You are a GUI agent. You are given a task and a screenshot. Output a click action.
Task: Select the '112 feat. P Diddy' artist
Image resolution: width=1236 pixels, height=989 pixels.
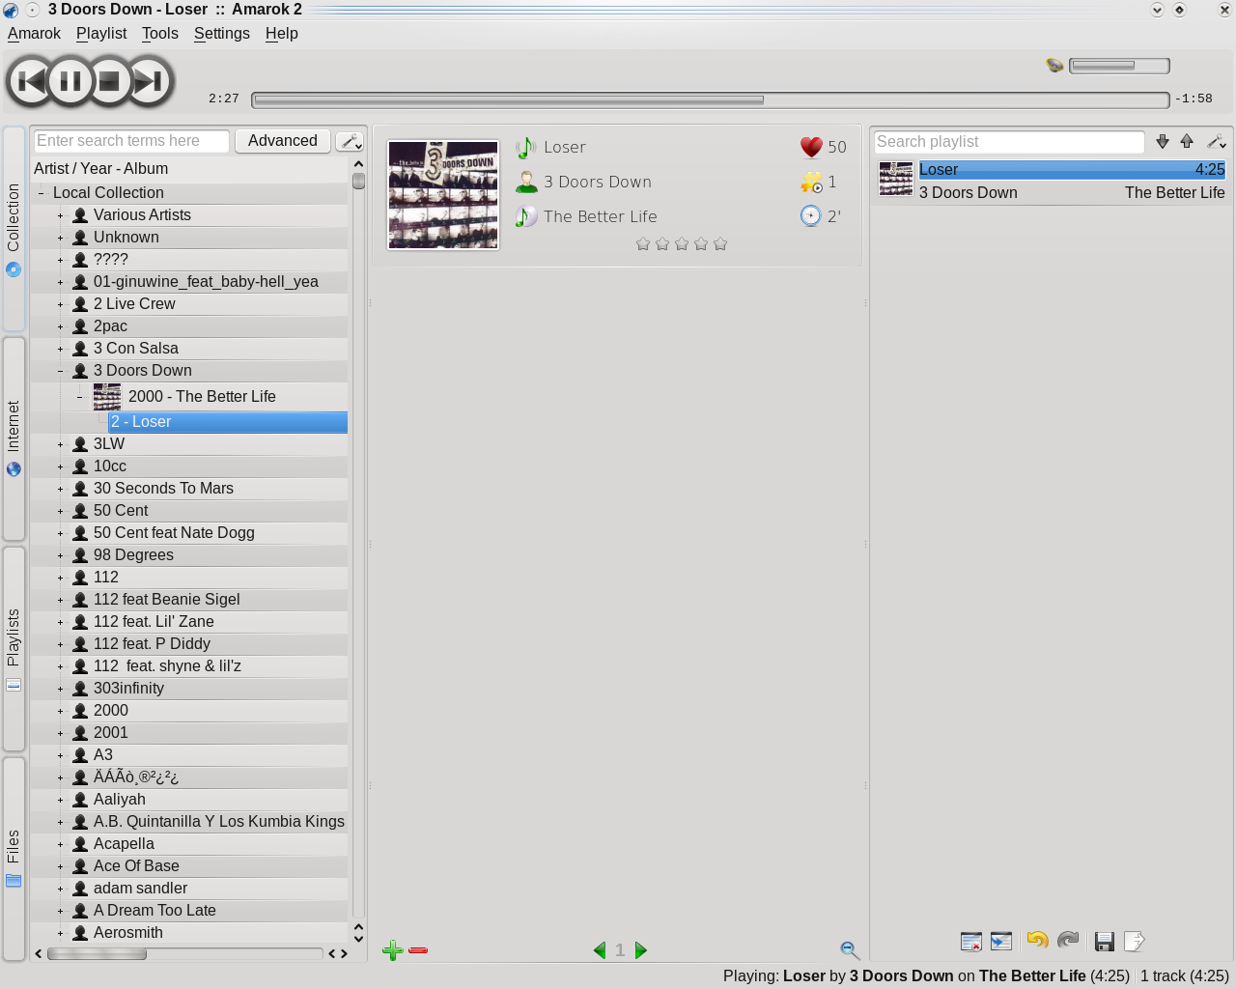pyautogui.click(x=152, y=644)
